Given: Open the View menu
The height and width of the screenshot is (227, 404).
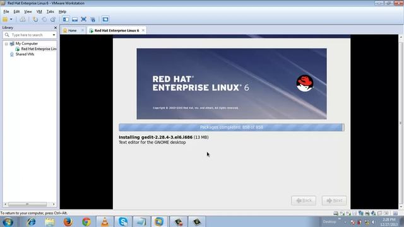Looking at the screenshot, I should coord(28,11).
